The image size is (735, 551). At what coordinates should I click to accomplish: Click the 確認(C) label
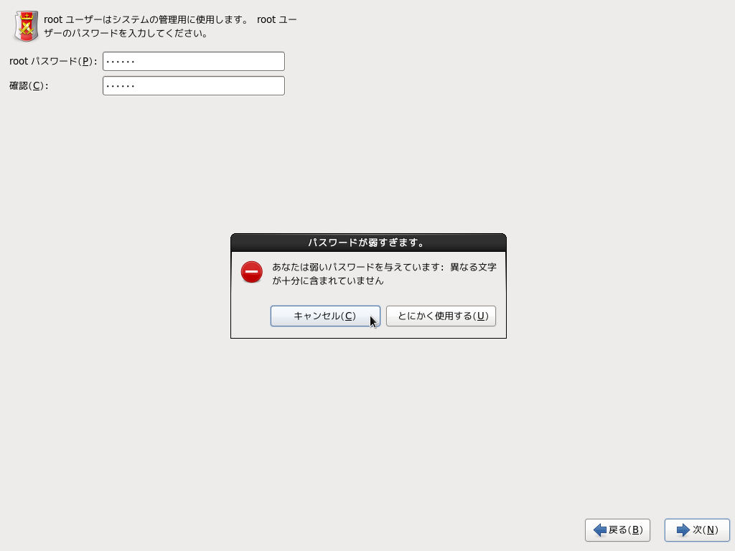tap(29, 86)
